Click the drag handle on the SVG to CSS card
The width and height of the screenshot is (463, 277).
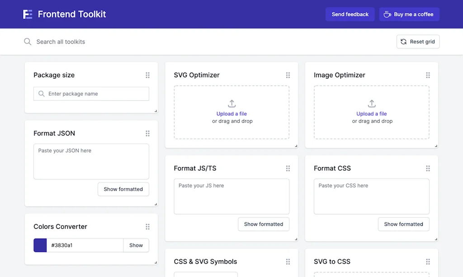[428, 262]
